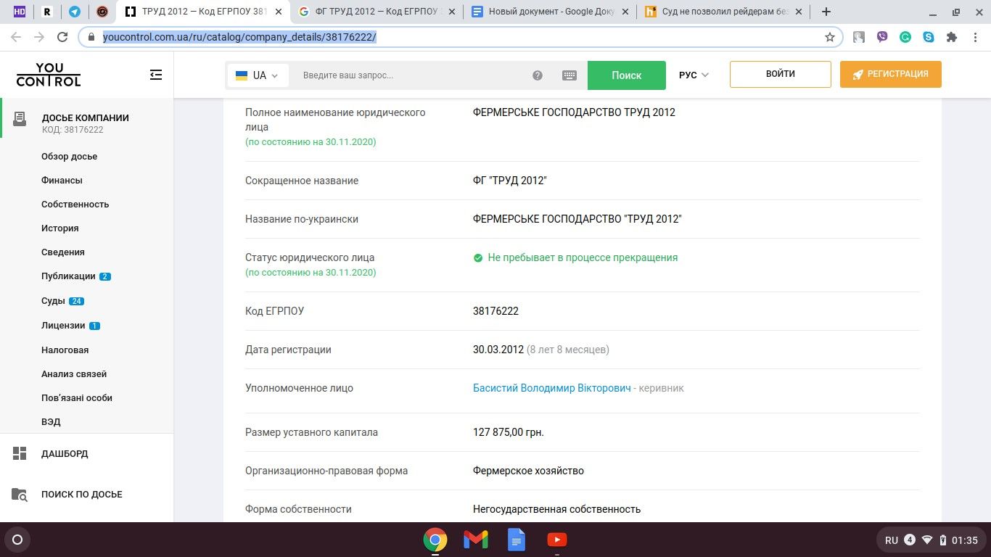Open the РУС language selector
The width and height of the screenshot is (991, 557).
(694, 75)
